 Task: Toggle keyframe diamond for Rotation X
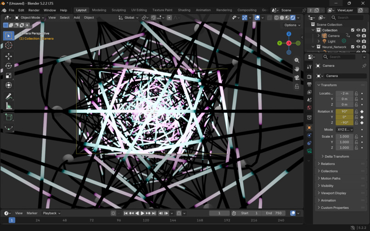point(362,111)
